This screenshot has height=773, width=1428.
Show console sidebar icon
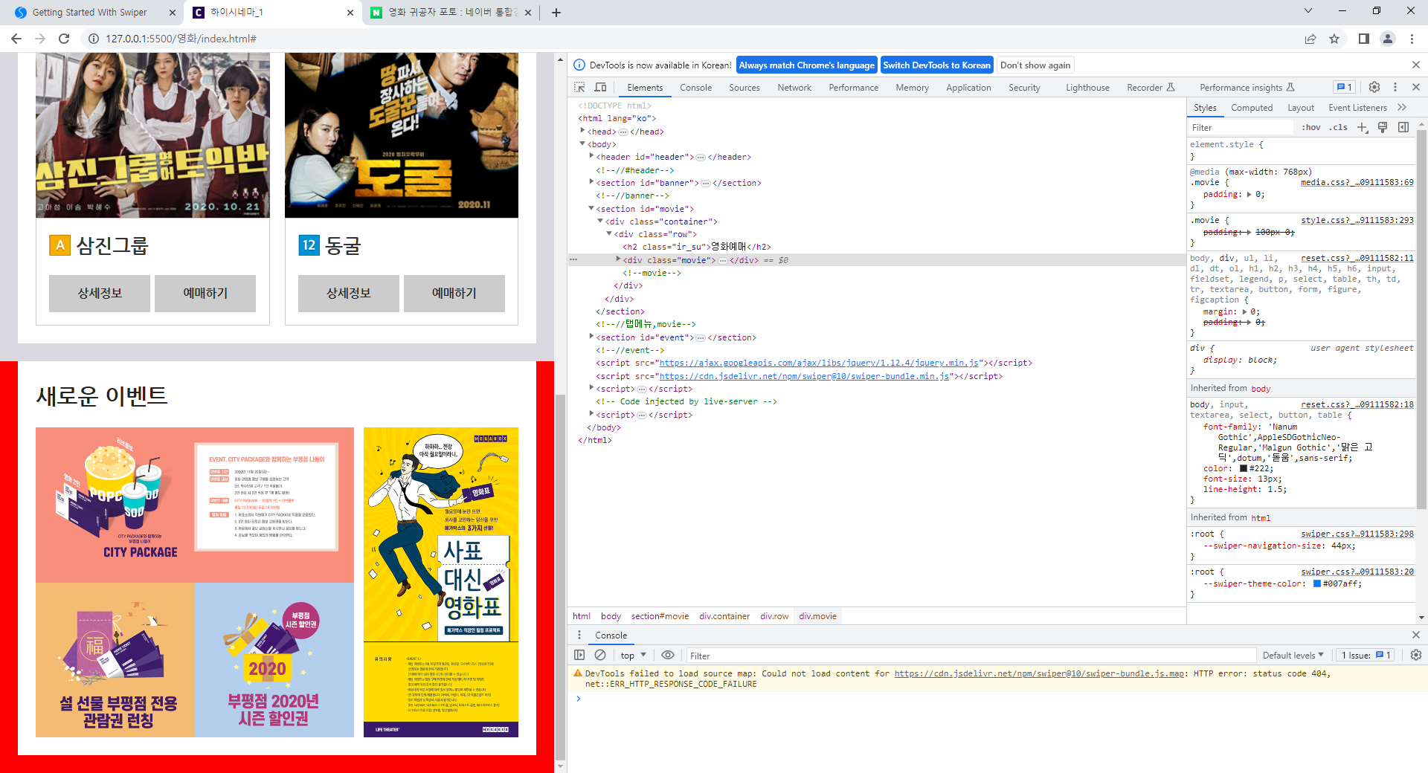click(x=579, y=656)
